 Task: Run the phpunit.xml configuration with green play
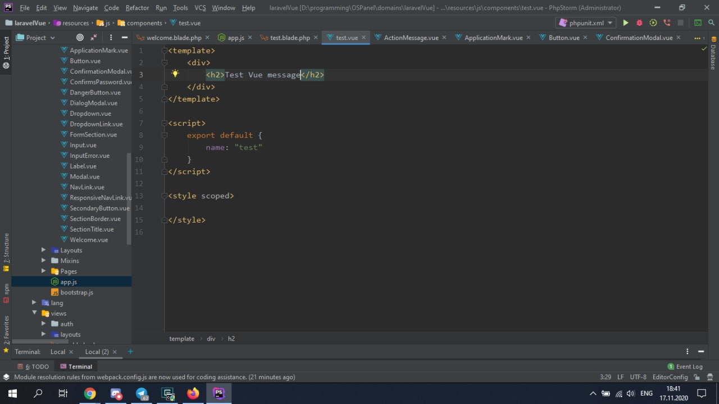coord(625,23)
